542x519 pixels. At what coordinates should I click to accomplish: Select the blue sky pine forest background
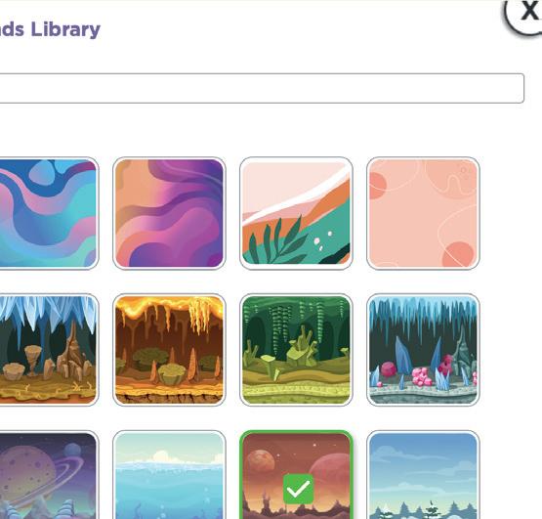pos(423,475)
